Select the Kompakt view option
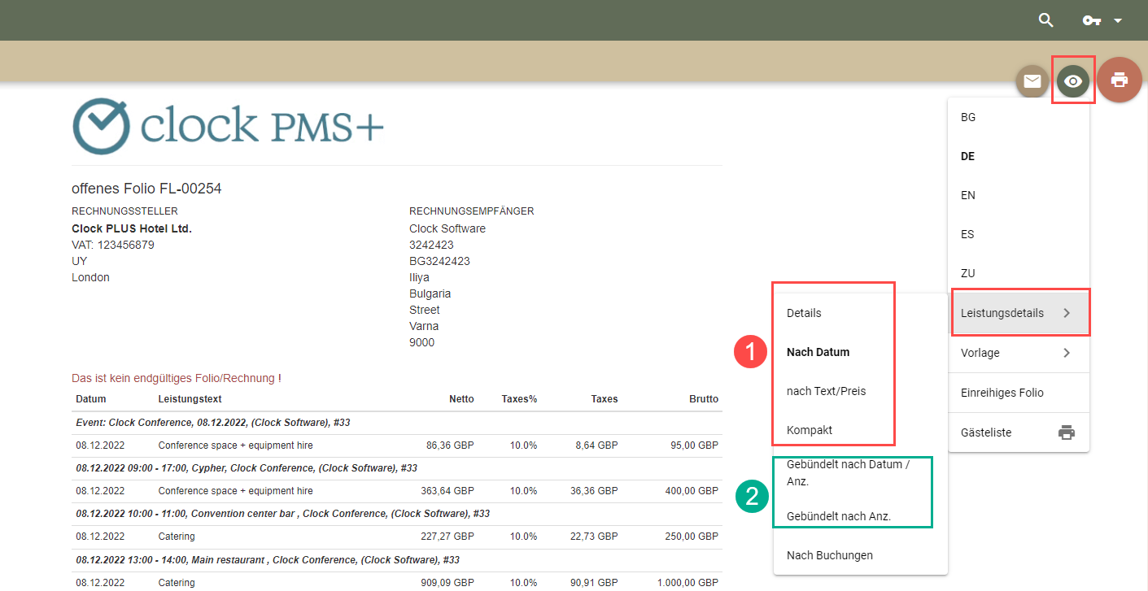Viewport: 1148px width, 591px height. (860, 429)
